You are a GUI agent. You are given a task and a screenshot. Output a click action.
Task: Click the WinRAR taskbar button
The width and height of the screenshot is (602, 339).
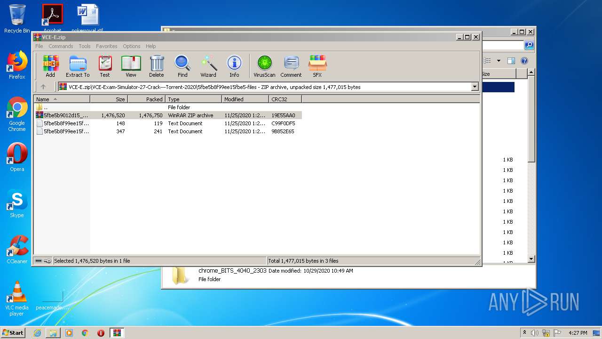(x=117, y=333)
